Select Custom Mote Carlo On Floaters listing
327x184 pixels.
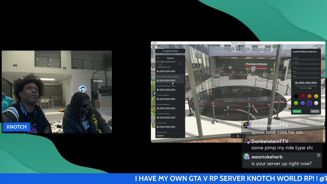(x=170, y=79)
